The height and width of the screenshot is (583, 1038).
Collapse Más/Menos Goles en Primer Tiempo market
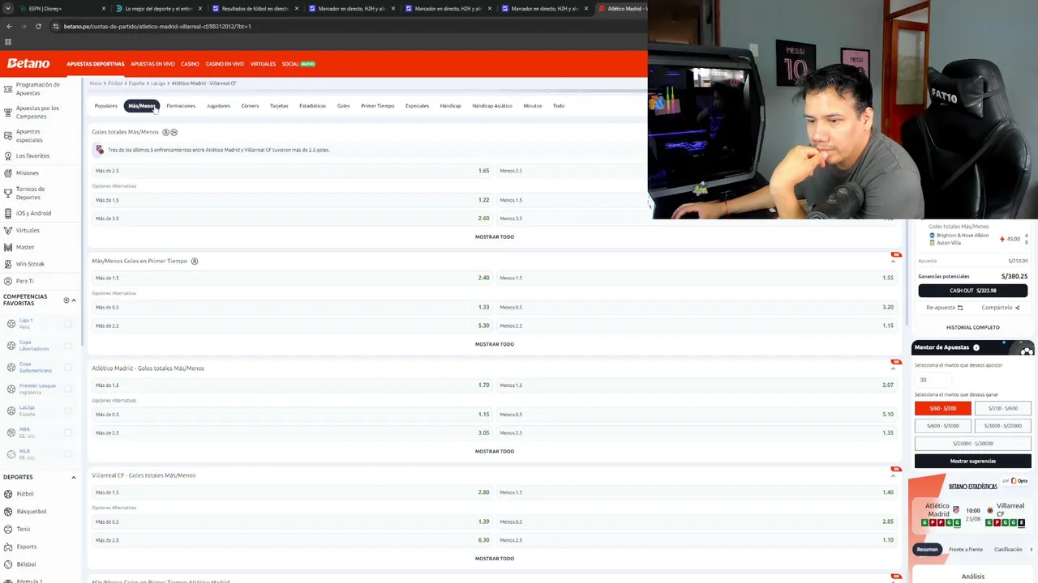[x=893, y=262]
